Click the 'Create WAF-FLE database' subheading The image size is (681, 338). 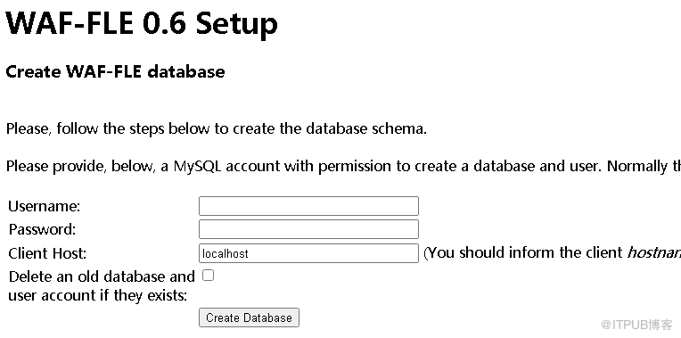coord(116,71)
